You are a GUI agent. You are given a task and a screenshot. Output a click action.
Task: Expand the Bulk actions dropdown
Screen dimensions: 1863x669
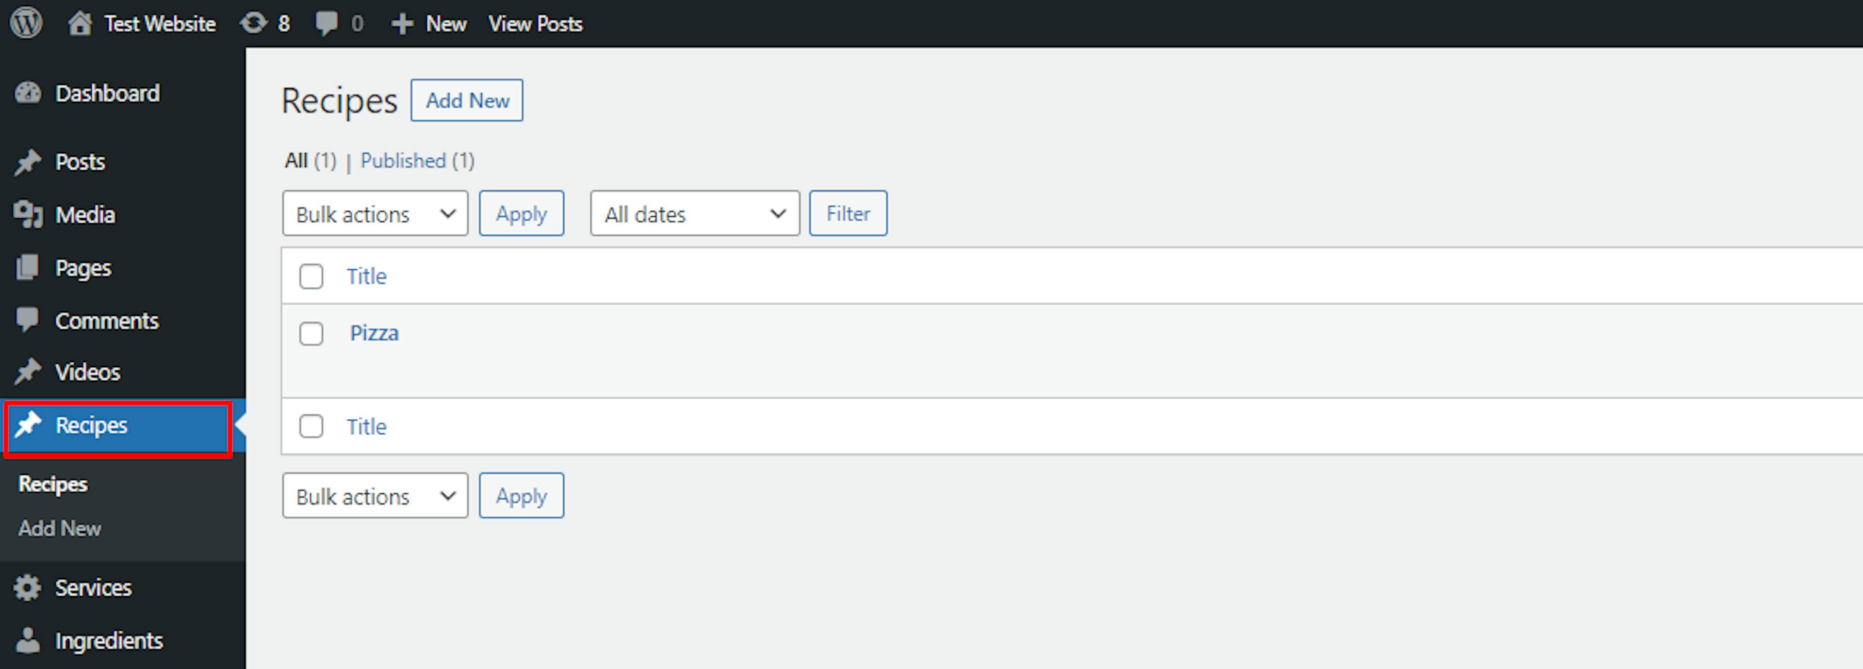point(373,214)
